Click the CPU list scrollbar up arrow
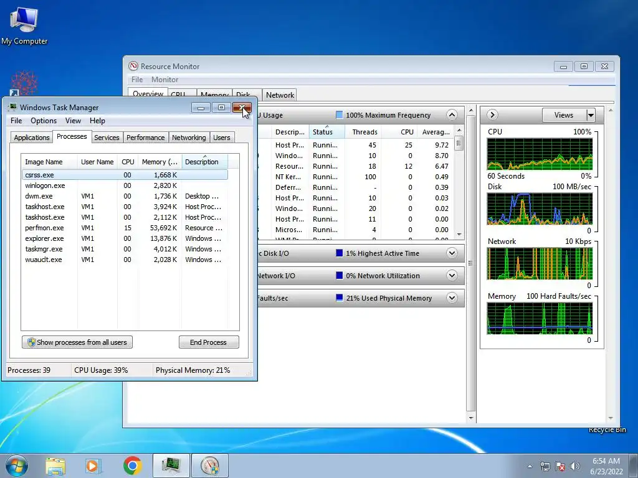The image size is (638, 478). tap(459, 131)
